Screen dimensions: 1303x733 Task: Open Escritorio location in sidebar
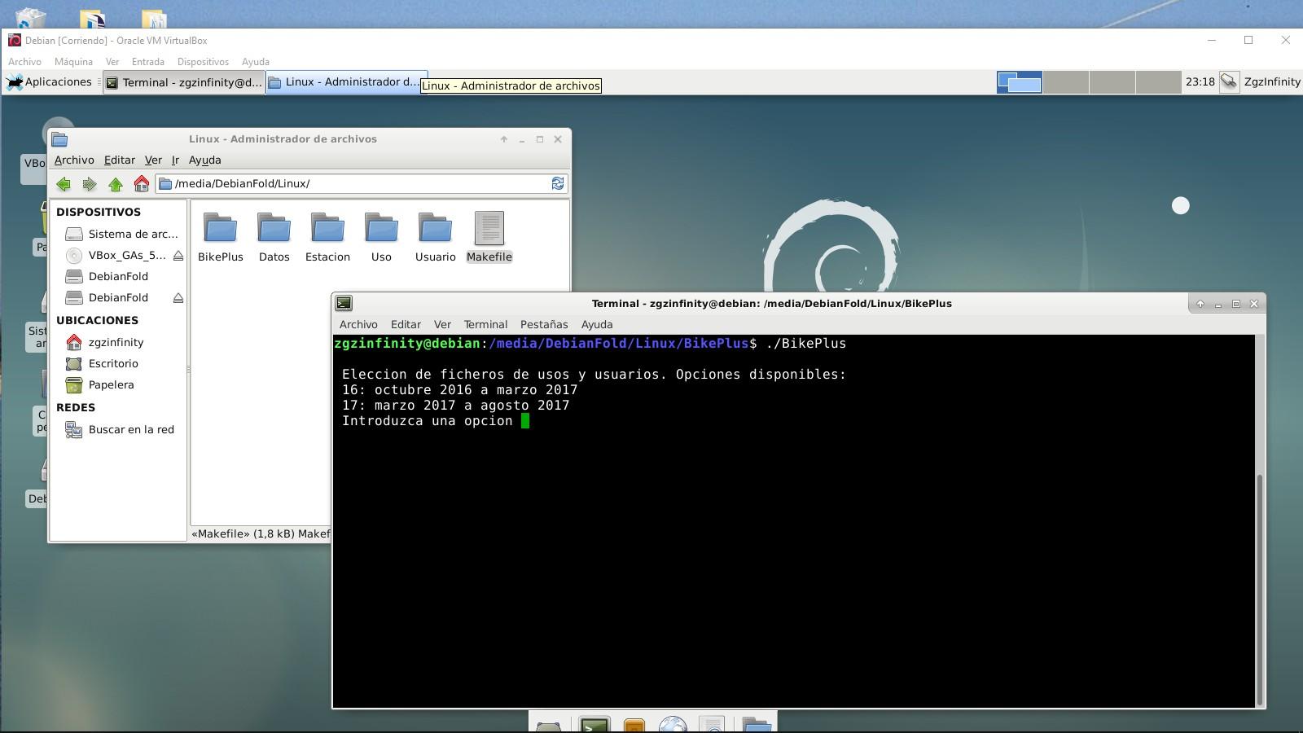coord(102,364)
